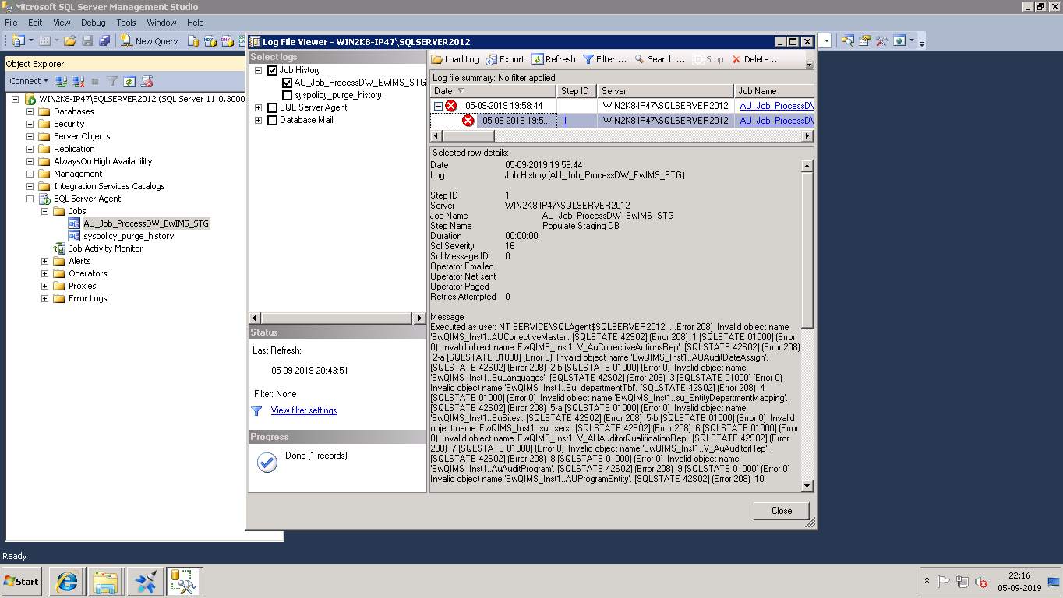Select AU_Job_ProcessDW_EwIMS_STG job in Object Explorer
Viewport: 1063px width, 598px height.
tap(146, 223)
